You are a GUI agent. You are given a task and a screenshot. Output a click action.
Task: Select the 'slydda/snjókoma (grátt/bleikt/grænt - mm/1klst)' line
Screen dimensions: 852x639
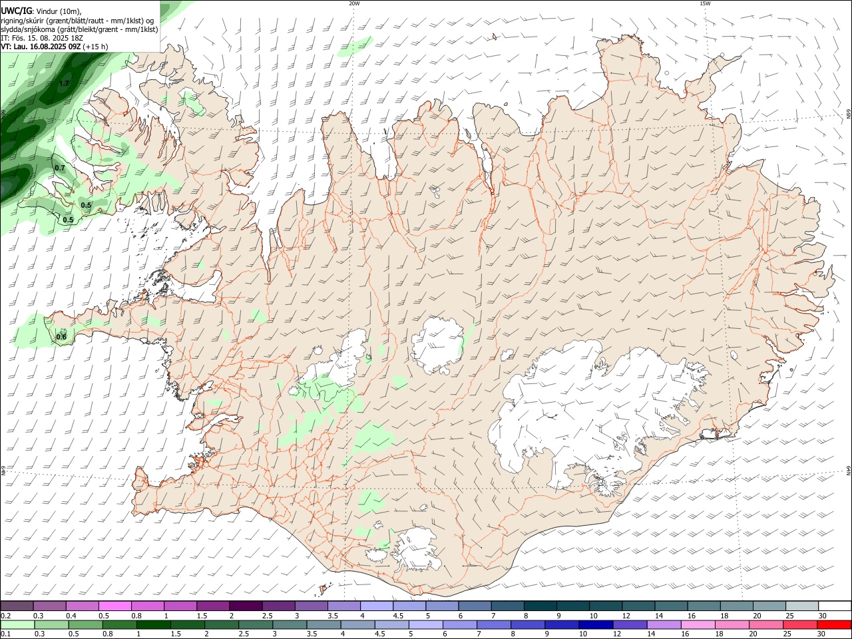(79, 29)
